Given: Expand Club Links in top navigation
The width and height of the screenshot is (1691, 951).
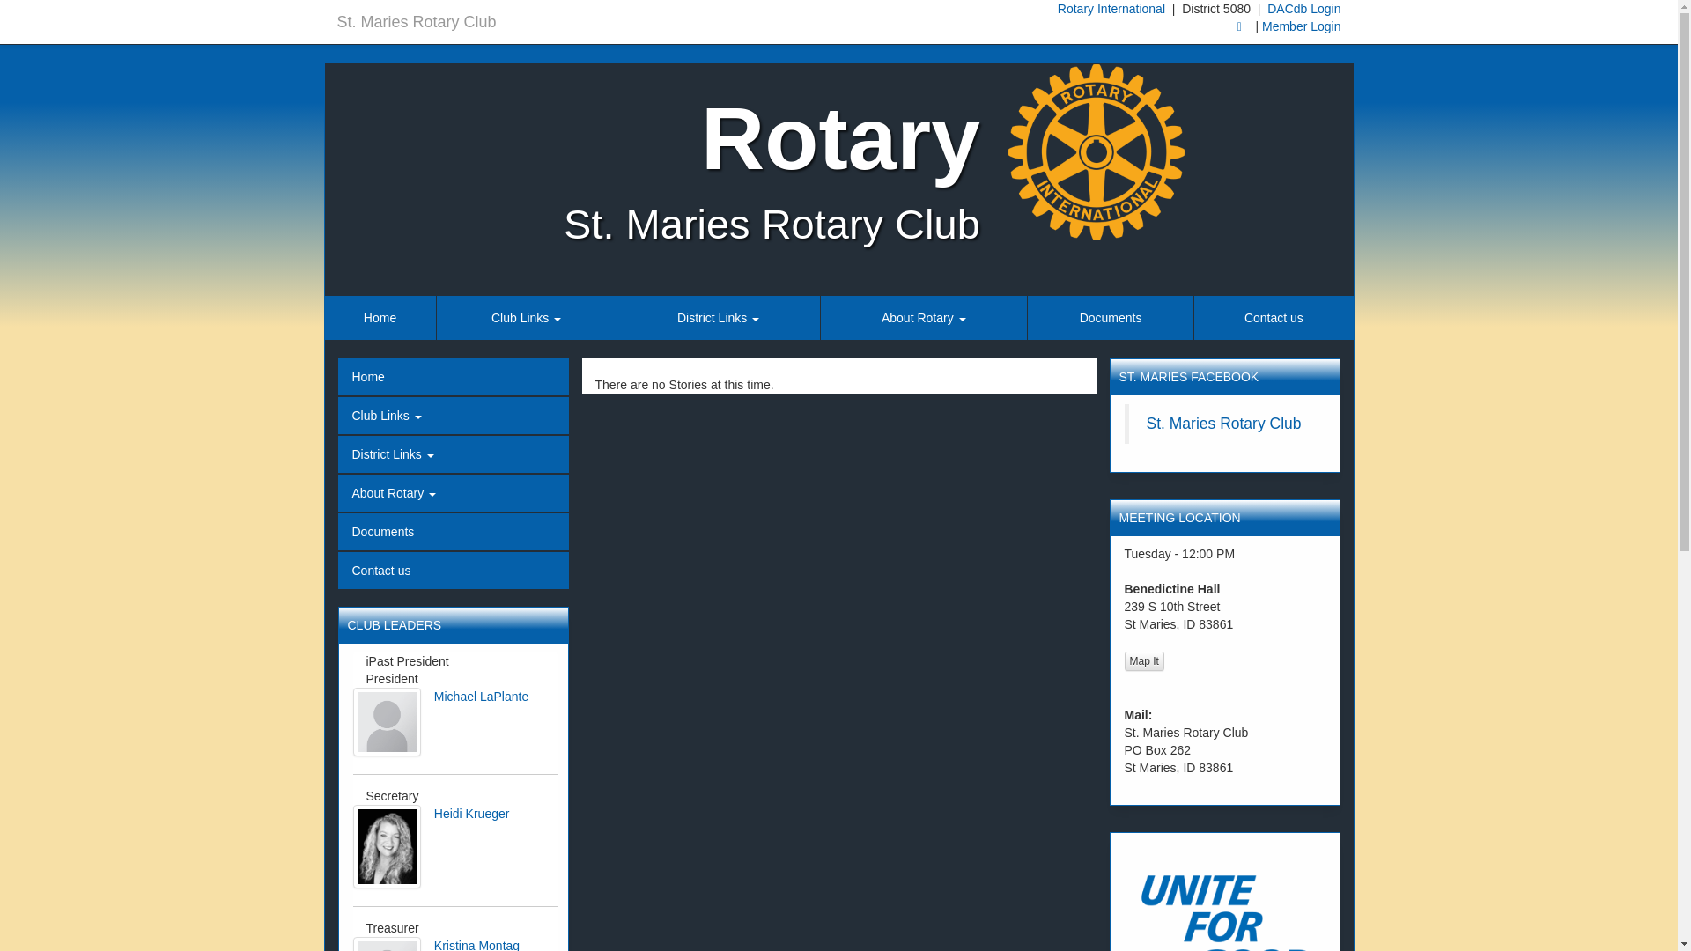Looking at the screenshot, I should [526, 318].
